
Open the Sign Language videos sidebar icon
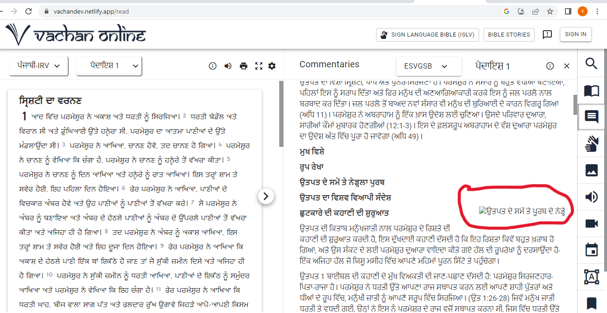click(591, 144)
